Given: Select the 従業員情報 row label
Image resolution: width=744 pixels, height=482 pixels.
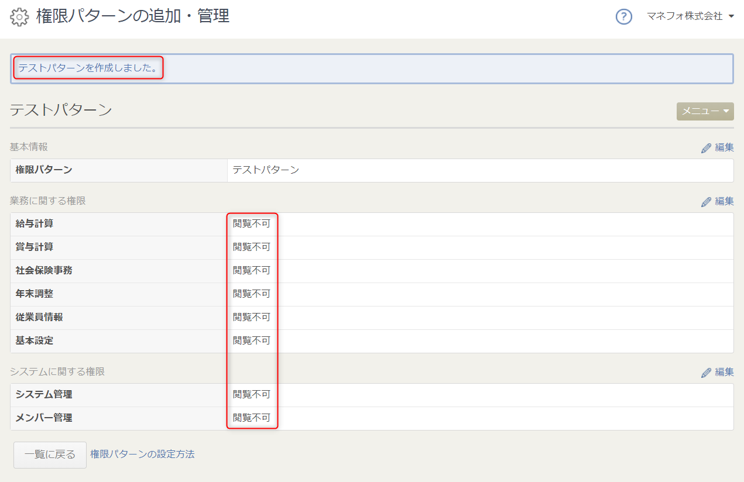Looking at the screenshot, I should [x=39, y=317].
